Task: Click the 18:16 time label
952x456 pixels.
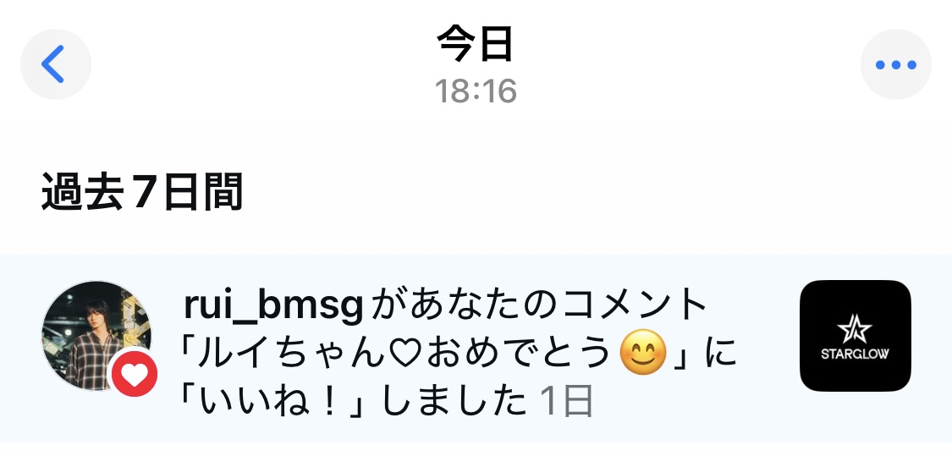Action: pos(476,91)
